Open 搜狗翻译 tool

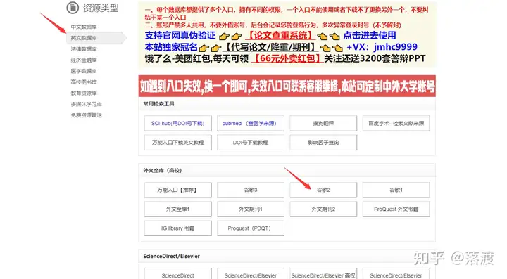(x=323, y=123)
